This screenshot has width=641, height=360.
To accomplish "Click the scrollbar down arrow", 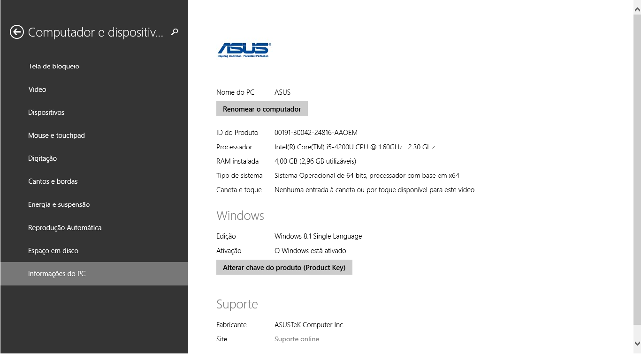I will (637, 343).
